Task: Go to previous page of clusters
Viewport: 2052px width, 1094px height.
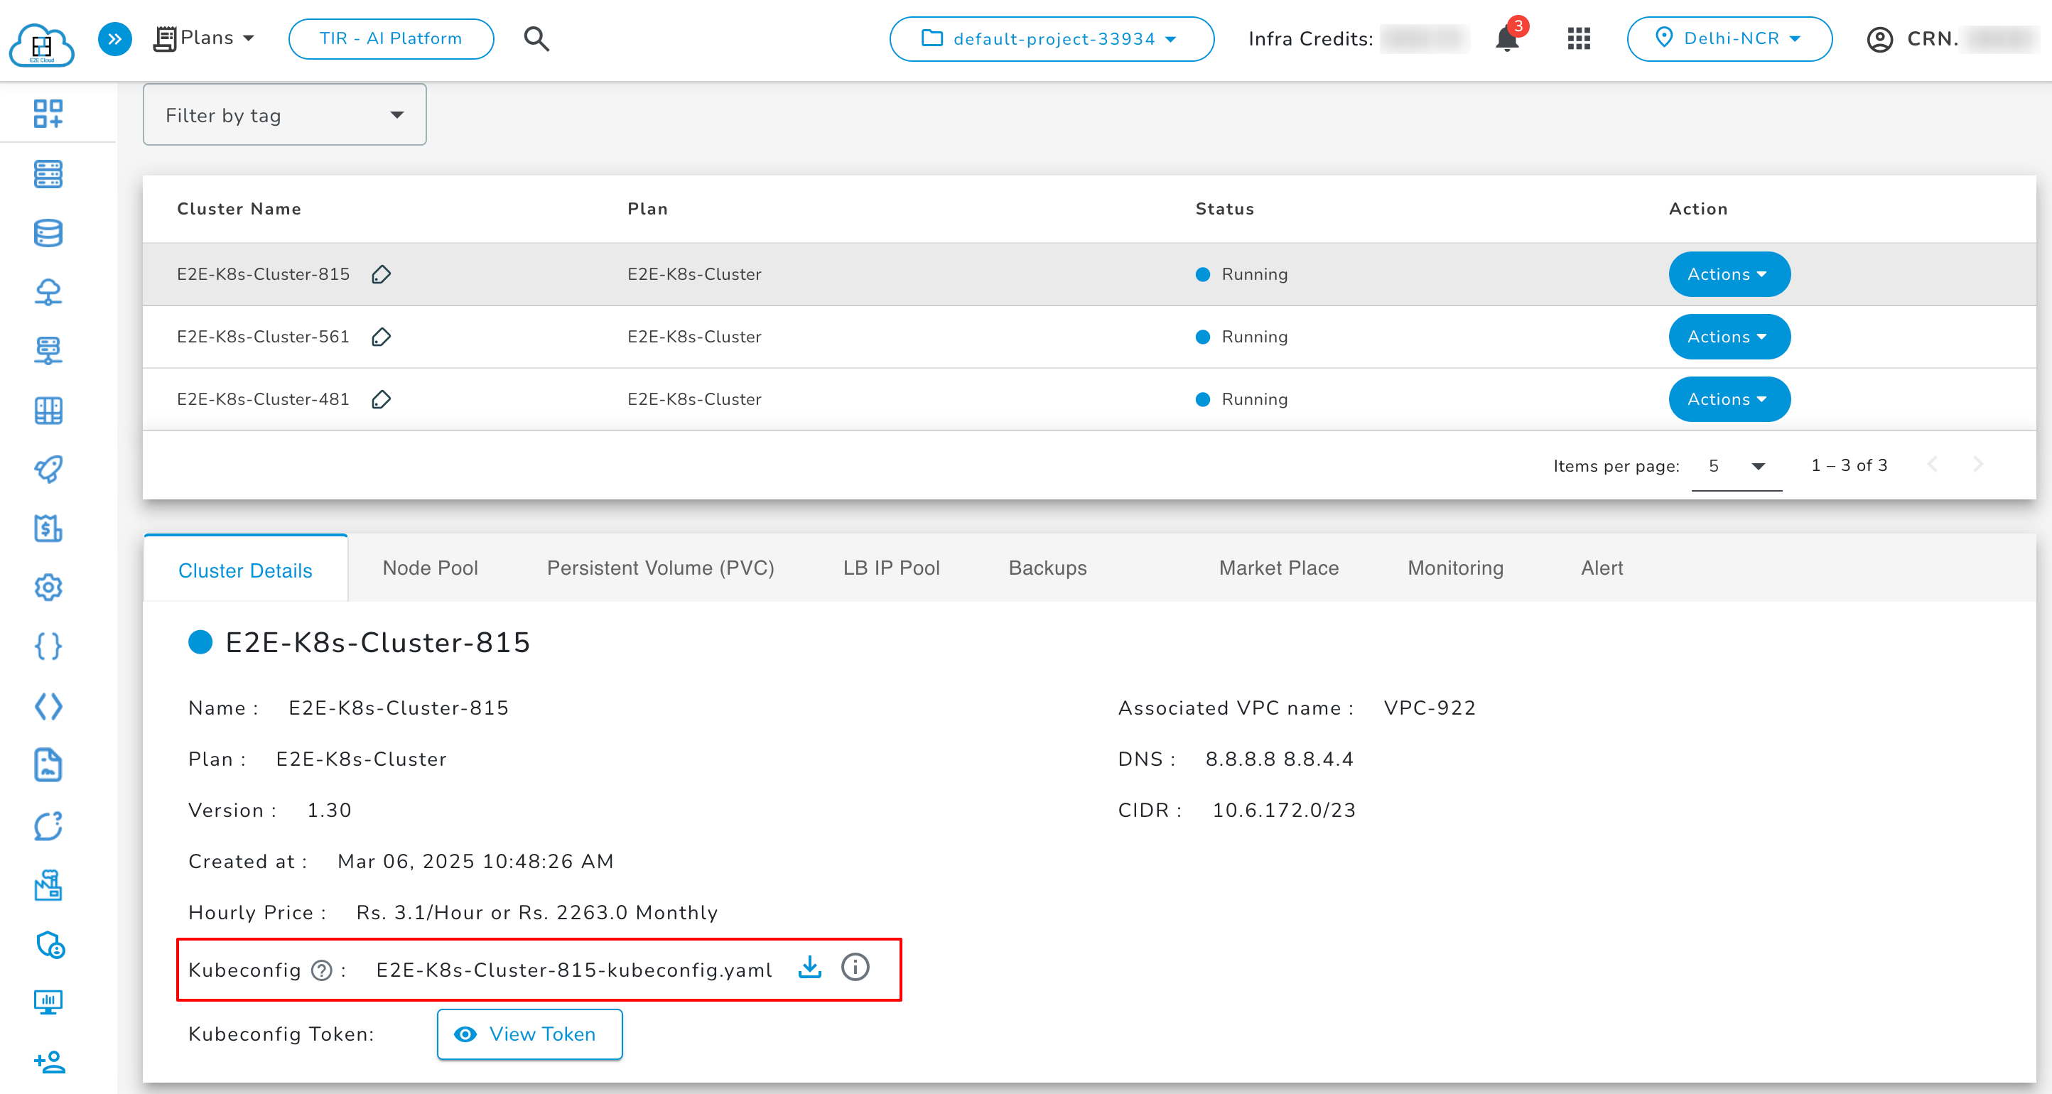Action: (1932, 464)
